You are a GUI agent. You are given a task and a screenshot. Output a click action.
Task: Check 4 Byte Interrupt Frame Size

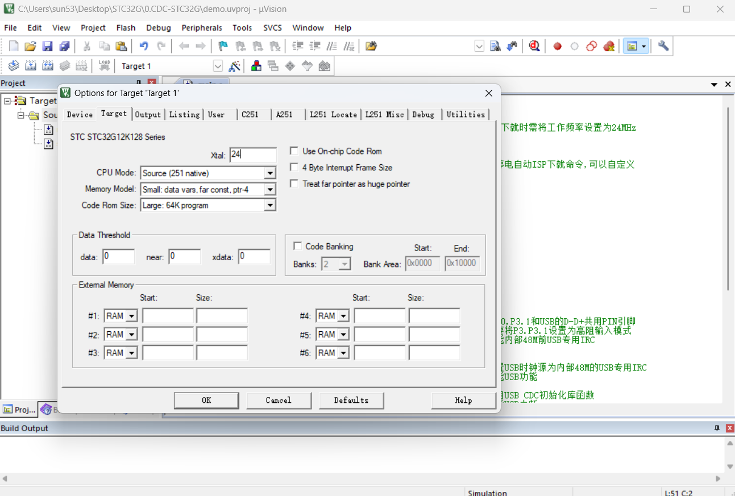tap(294, 168)
